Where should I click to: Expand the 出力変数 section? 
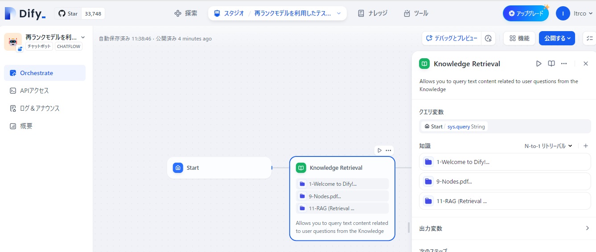[505, 228]
